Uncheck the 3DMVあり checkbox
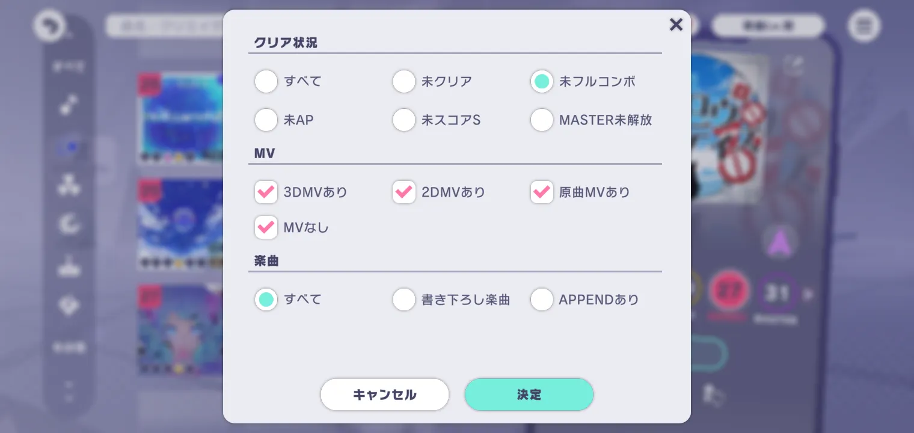Viewport: 914px width, 433px height. (266, 192)
